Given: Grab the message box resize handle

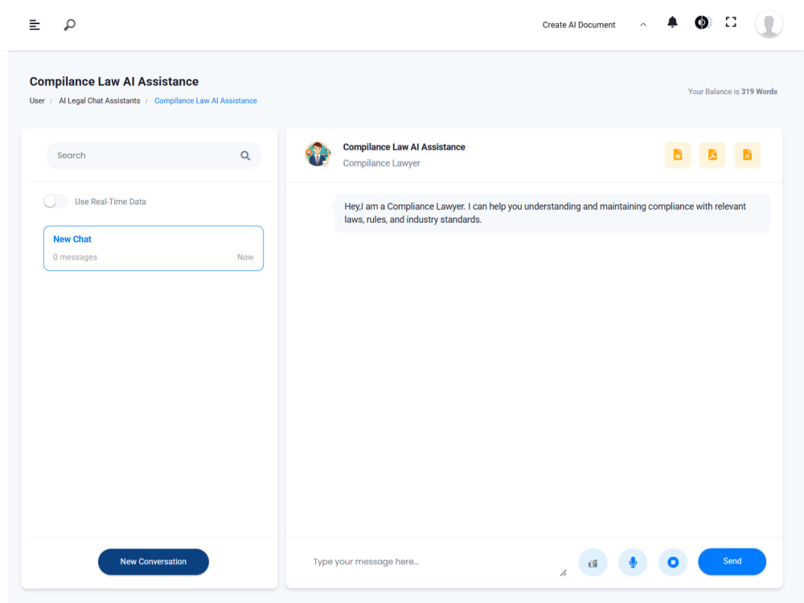Looking at the screenshot, I should click(563, 572).
